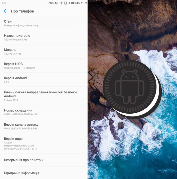The height and width of the screenshot is (179, 177).
Task: Tap the auto-rotate icon in status bar
Action: 57,3
